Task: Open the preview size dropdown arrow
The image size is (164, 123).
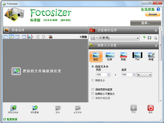Action: pos(33,37)
